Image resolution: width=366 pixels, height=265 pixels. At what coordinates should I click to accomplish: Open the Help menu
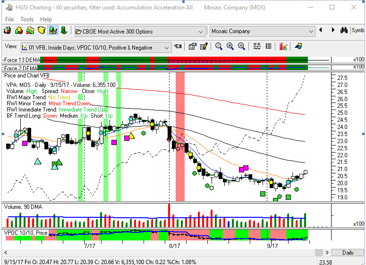[x=46, y=19]
